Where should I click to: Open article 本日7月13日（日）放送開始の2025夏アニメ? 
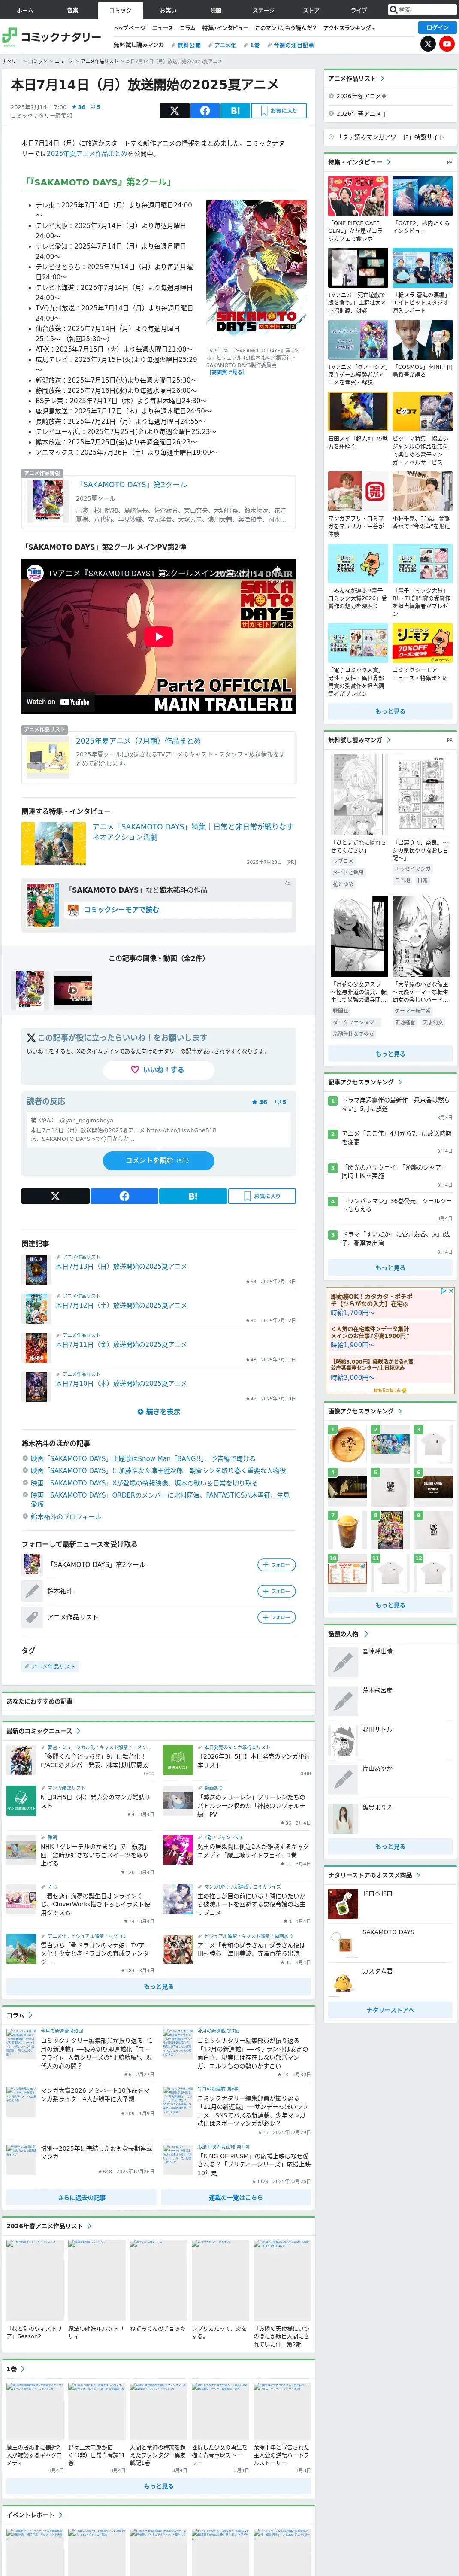pos(121,1266)
